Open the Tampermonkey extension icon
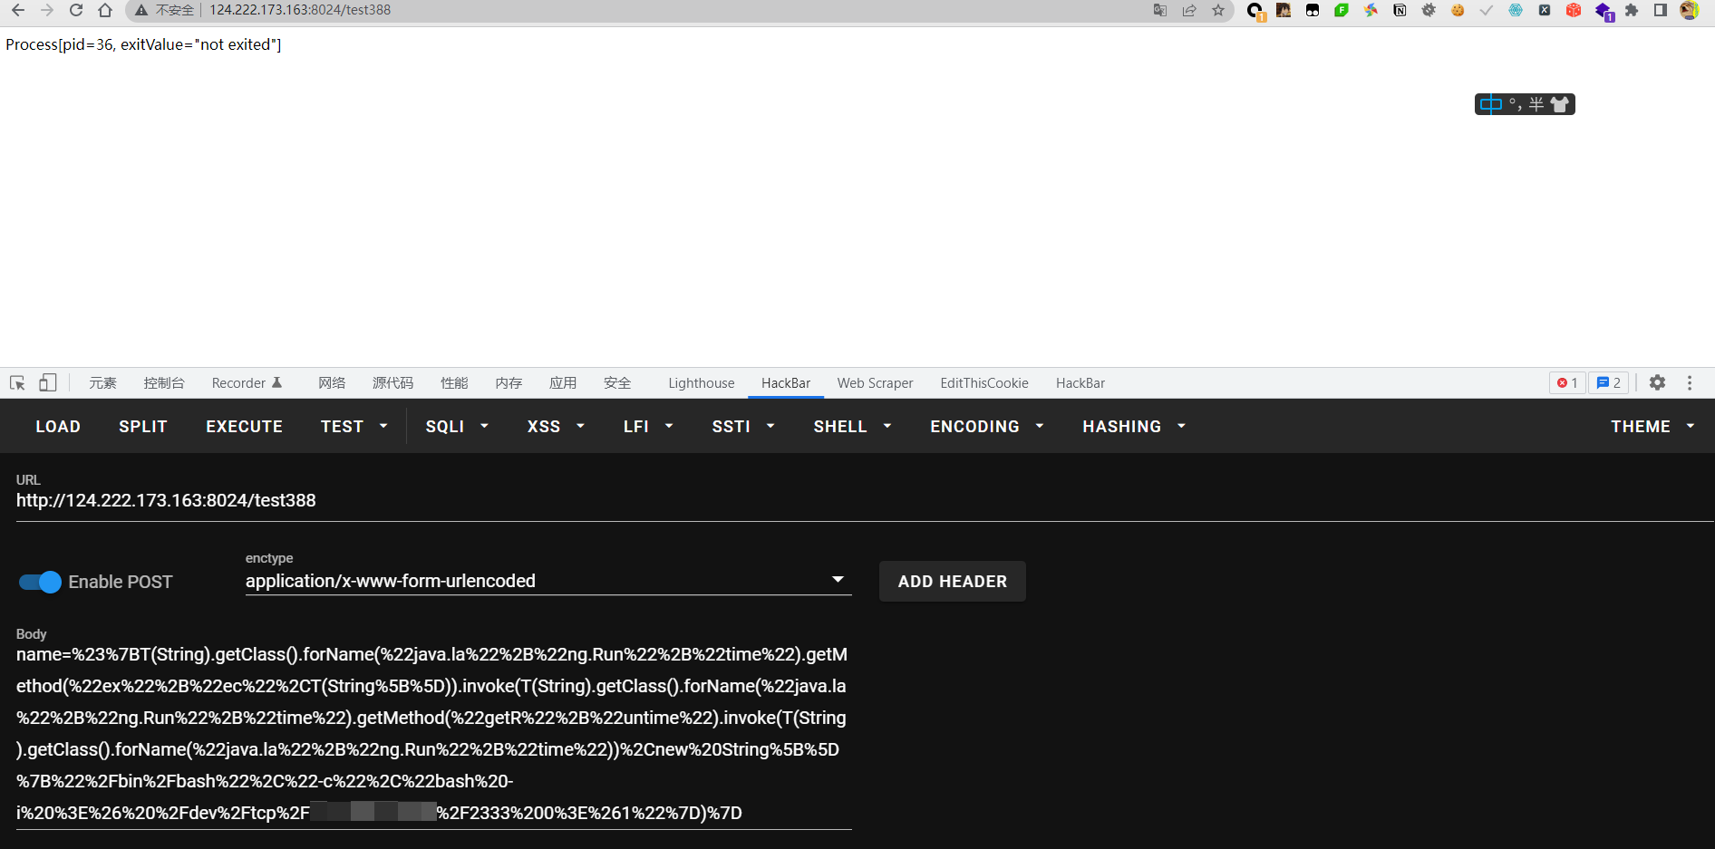 (1313, 10)
